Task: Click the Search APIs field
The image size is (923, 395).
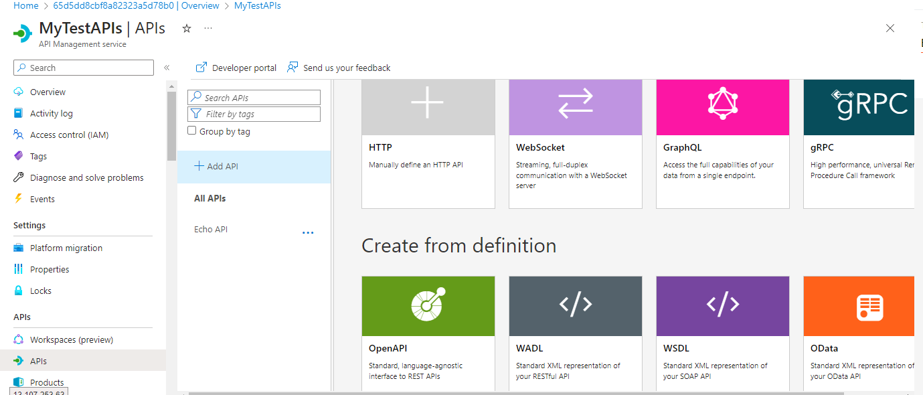Action: click(x=254, y=98)
